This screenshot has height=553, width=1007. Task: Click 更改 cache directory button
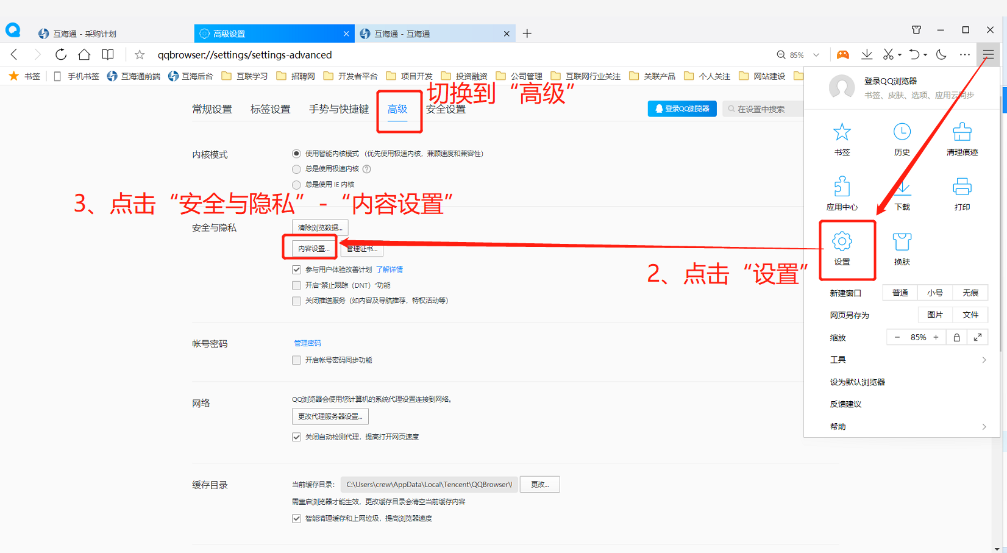(x=539, y=485)
